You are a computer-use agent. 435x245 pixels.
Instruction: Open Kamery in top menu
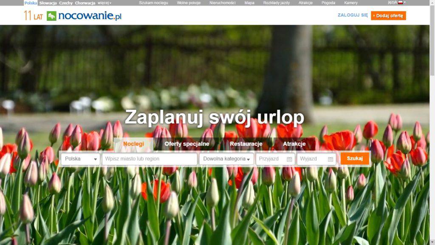[350, 3]
